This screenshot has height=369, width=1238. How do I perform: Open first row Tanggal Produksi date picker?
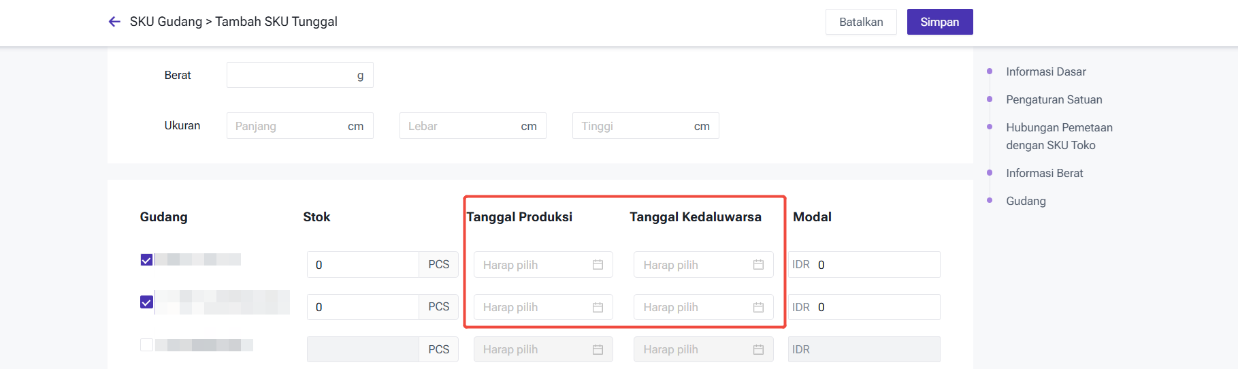531,265
